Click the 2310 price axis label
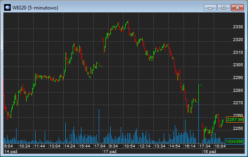The image size is (248, 157). (238, 52)
